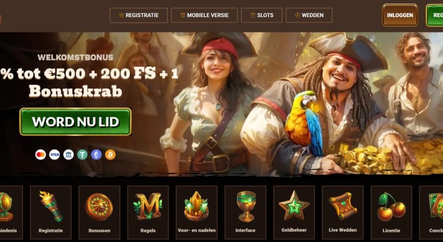Click the Tether payment icon
The height and width of the screenshot is (242, 443).
click(x=83, y=155)
